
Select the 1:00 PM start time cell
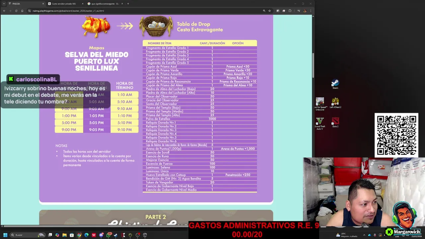(x=69, y=116)
